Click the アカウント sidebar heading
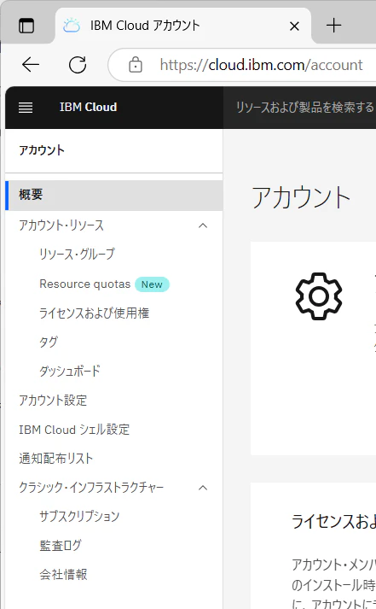Viewport: 376px width, 609px height. coord(42,150)
